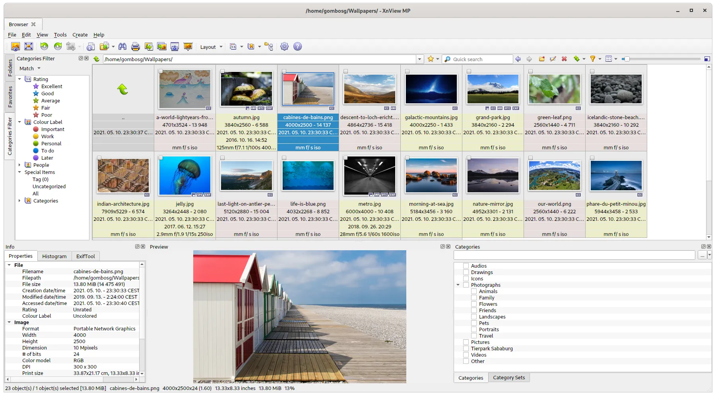The width and height of the screenshot is (716, 396).
Task: Expand the People tree node
Action: [x=19, y=165]
